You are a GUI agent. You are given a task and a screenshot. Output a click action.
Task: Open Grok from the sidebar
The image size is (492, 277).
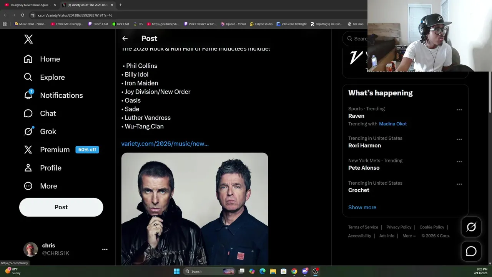40,132
